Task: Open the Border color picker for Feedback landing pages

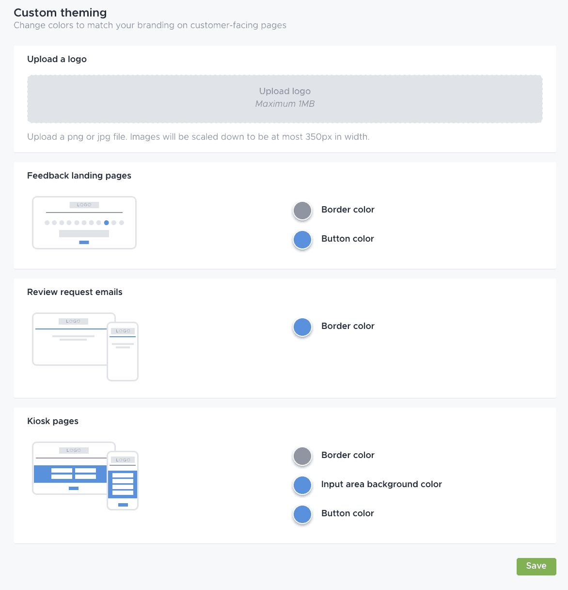Action: click(x=302, y=211)
